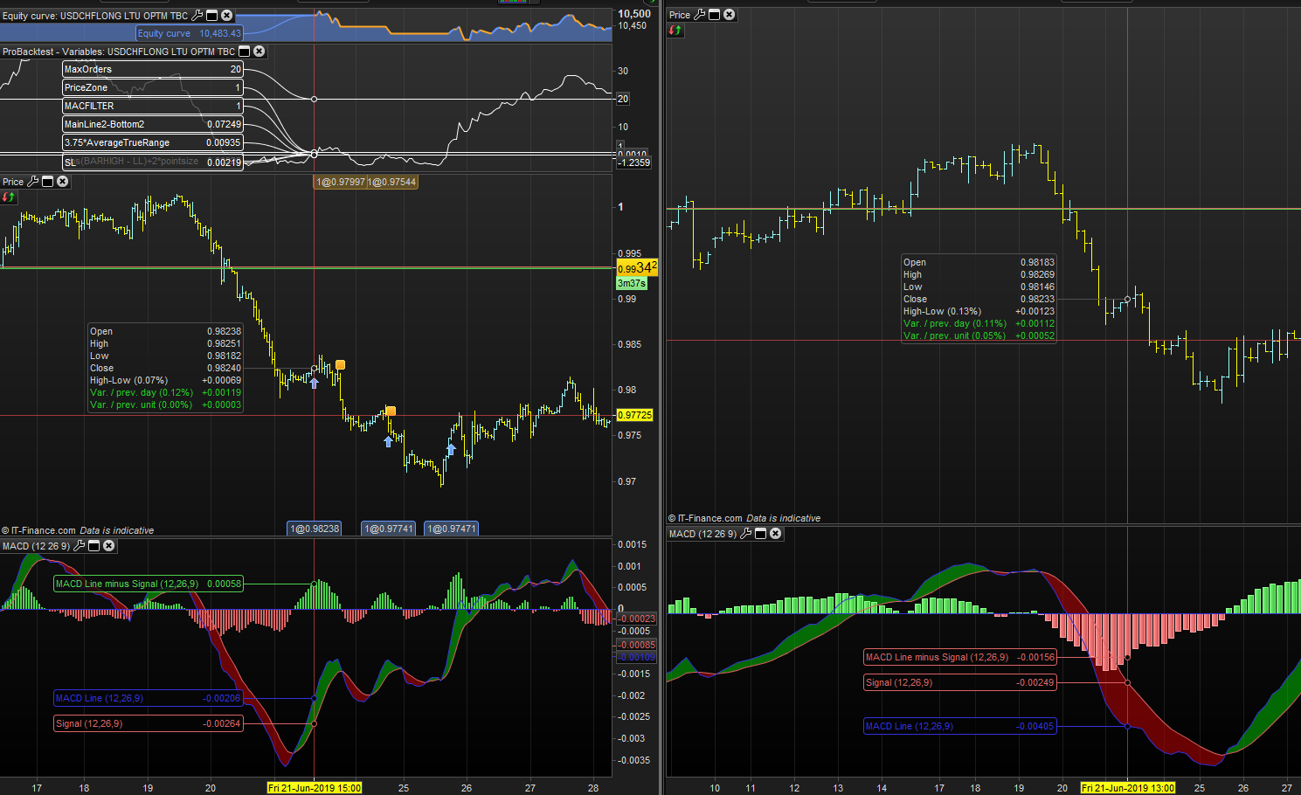Click the Equity curve panel title text

(95, 16)
